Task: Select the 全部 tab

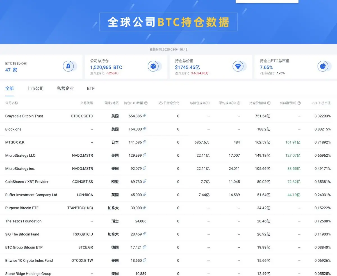Action: [10, 89]
